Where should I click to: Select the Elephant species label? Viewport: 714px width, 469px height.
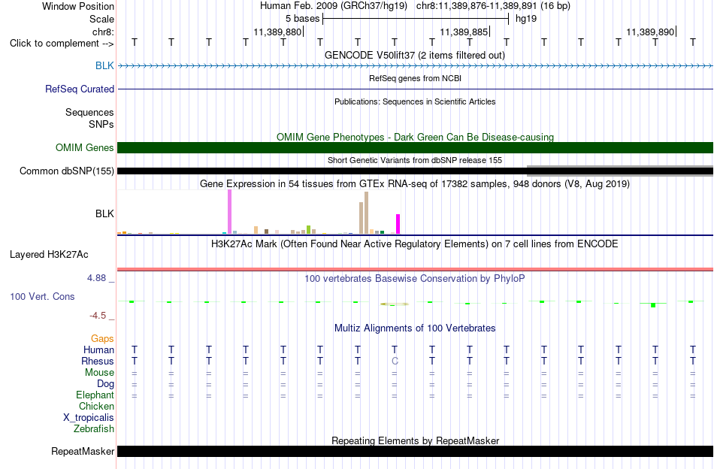tap(95, 395)
